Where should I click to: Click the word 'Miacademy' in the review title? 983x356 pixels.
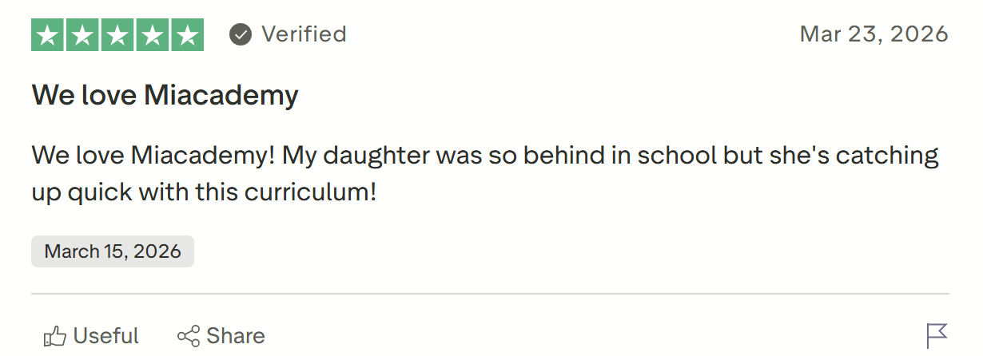tap(221, 96)
